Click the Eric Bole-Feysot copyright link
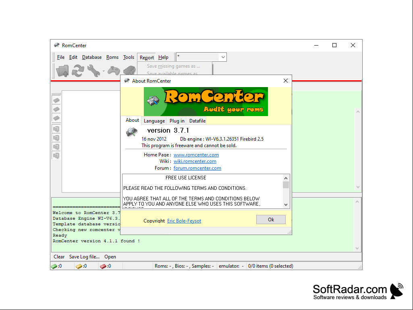Screen dimensions: 413x310 [x=184, y=221]
